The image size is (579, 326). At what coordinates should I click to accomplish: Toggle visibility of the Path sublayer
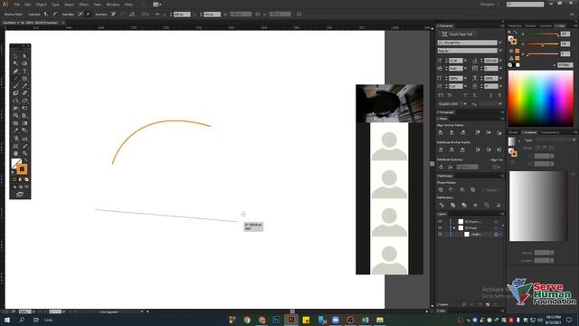coord(440,235)
